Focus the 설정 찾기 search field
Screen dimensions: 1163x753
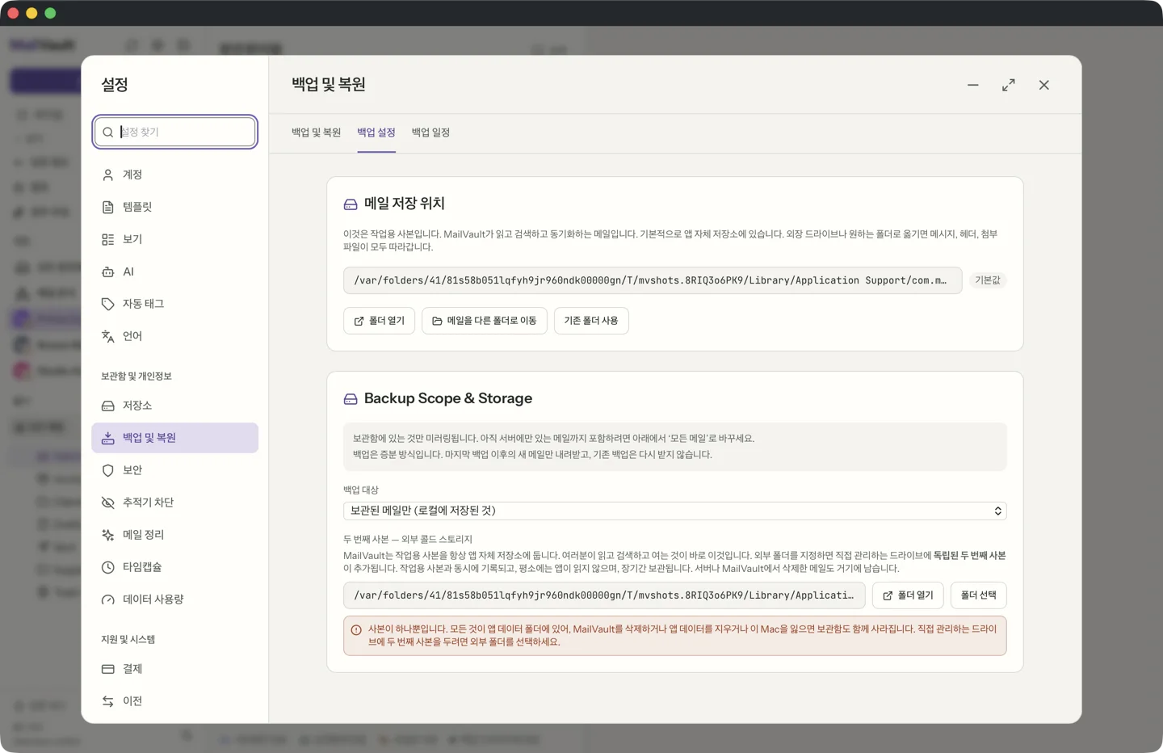click(175, 132)
